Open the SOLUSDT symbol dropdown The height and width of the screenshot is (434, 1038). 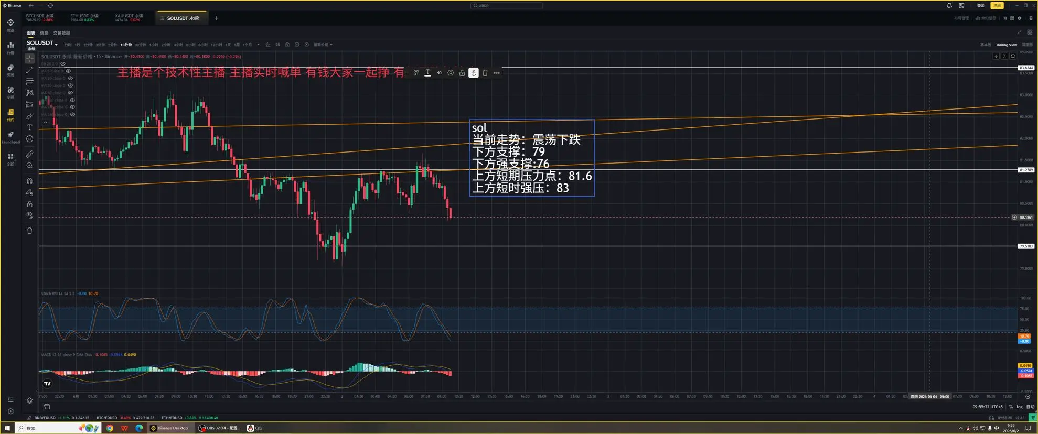pos(42,43)
